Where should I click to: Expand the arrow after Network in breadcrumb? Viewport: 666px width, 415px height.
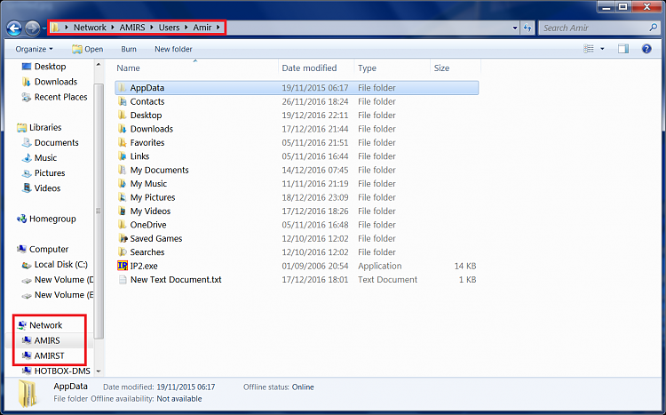tap(113, 28)
